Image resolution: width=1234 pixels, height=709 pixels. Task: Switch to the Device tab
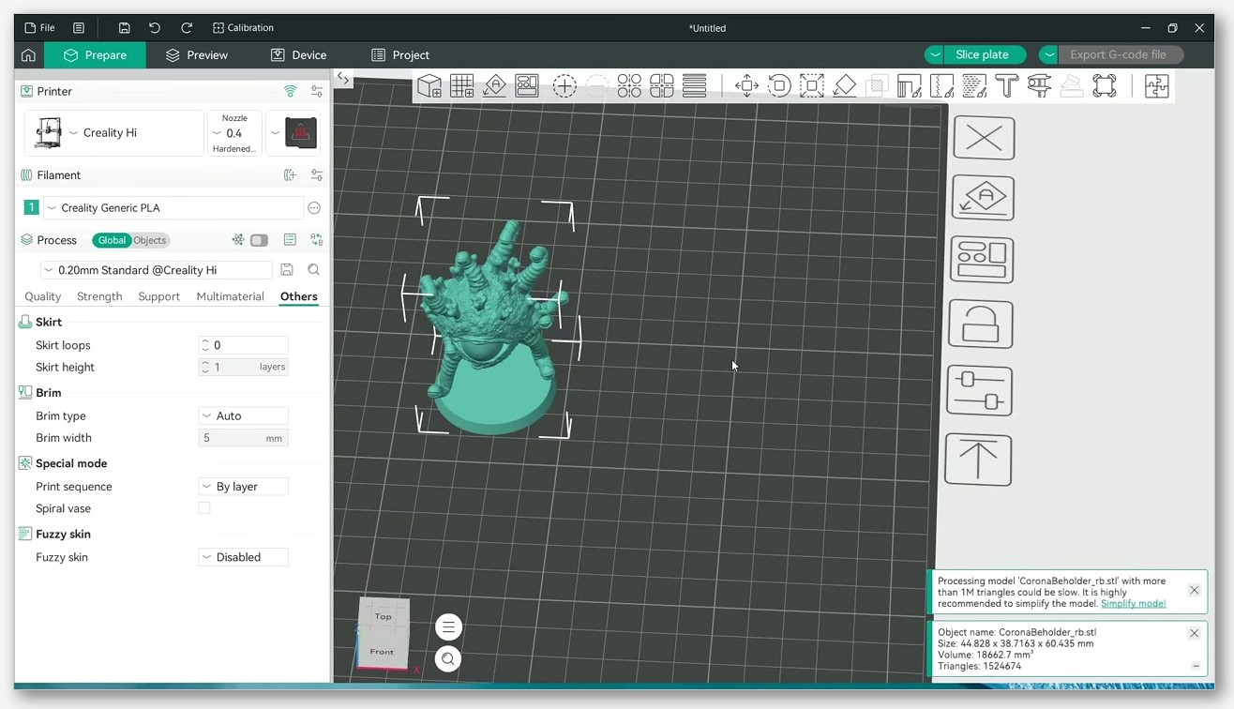(x=298, y=54)
